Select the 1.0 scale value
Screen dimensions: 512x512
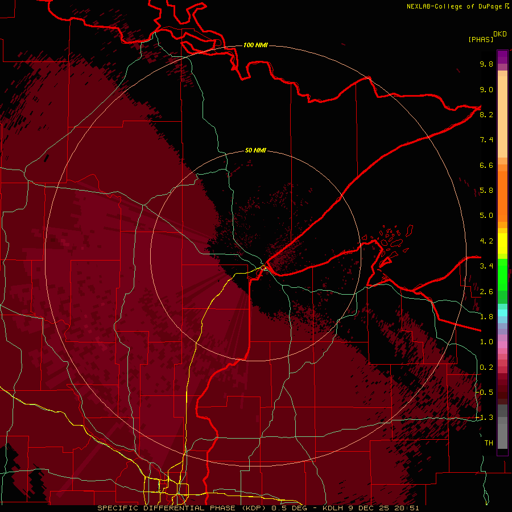coord(486,342)
